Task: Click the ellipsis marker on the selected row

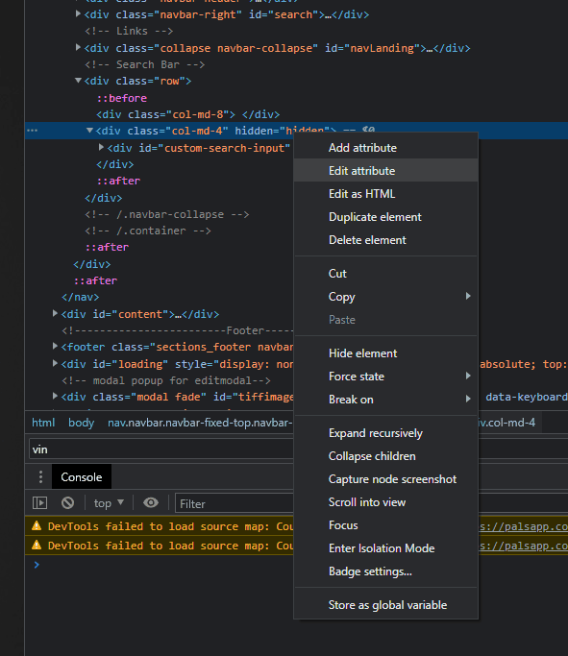Action: point(33,131)
